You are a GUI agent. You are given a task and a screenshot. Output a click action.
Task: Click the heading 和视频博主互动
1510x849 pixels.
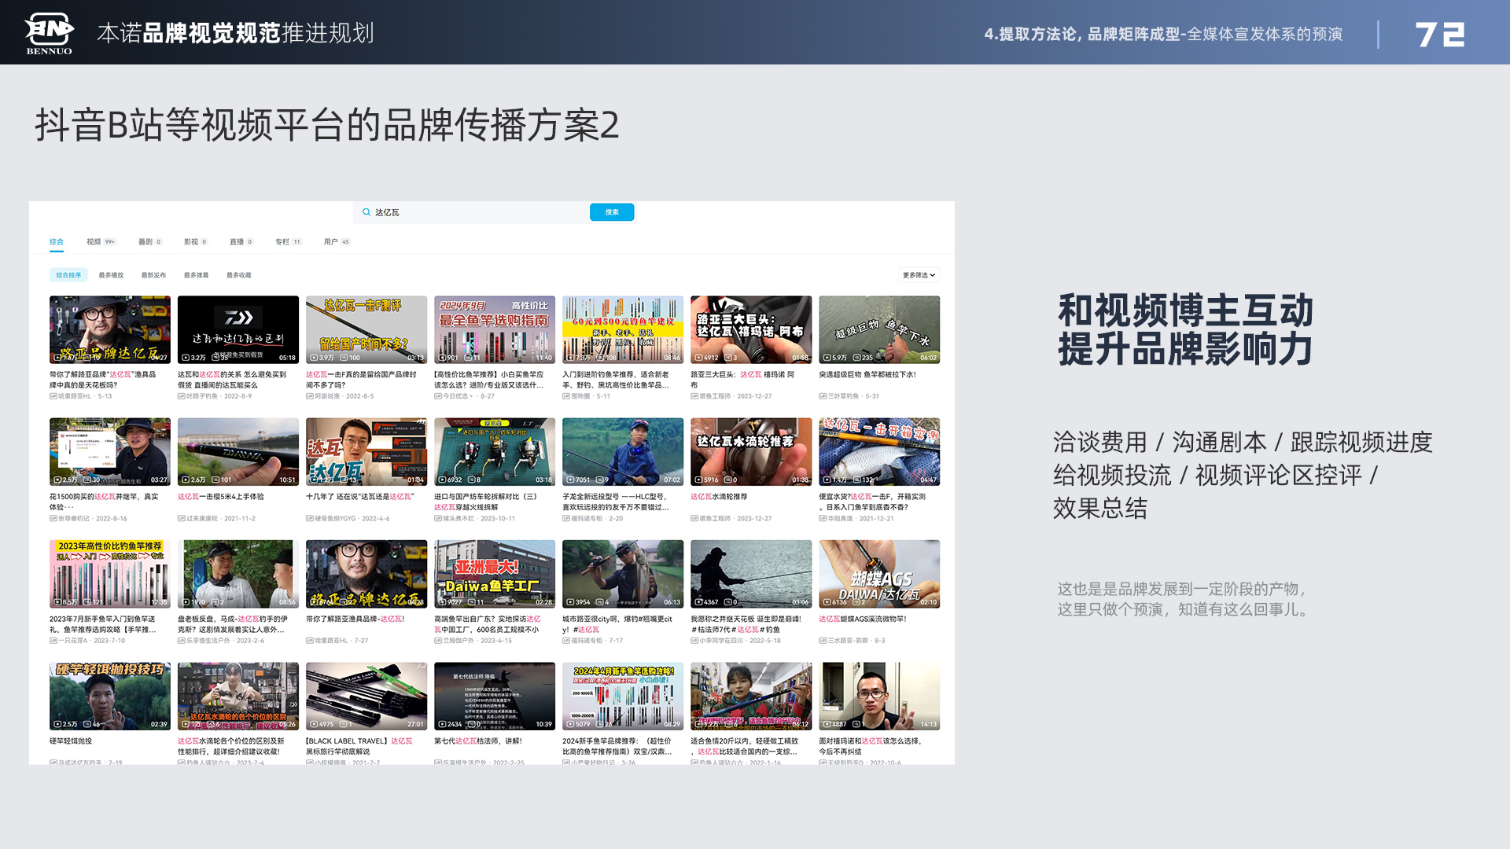(1186, 310)
